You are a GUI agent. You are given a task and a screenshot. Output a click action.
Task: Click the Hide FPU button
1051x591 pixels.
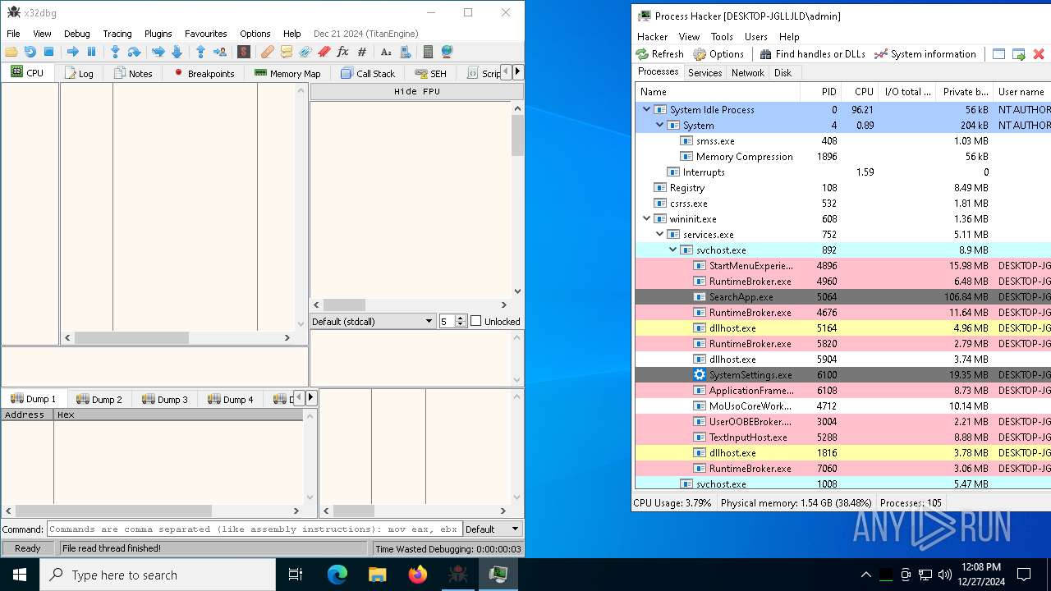pyautogui.click(x=417, y=91)
